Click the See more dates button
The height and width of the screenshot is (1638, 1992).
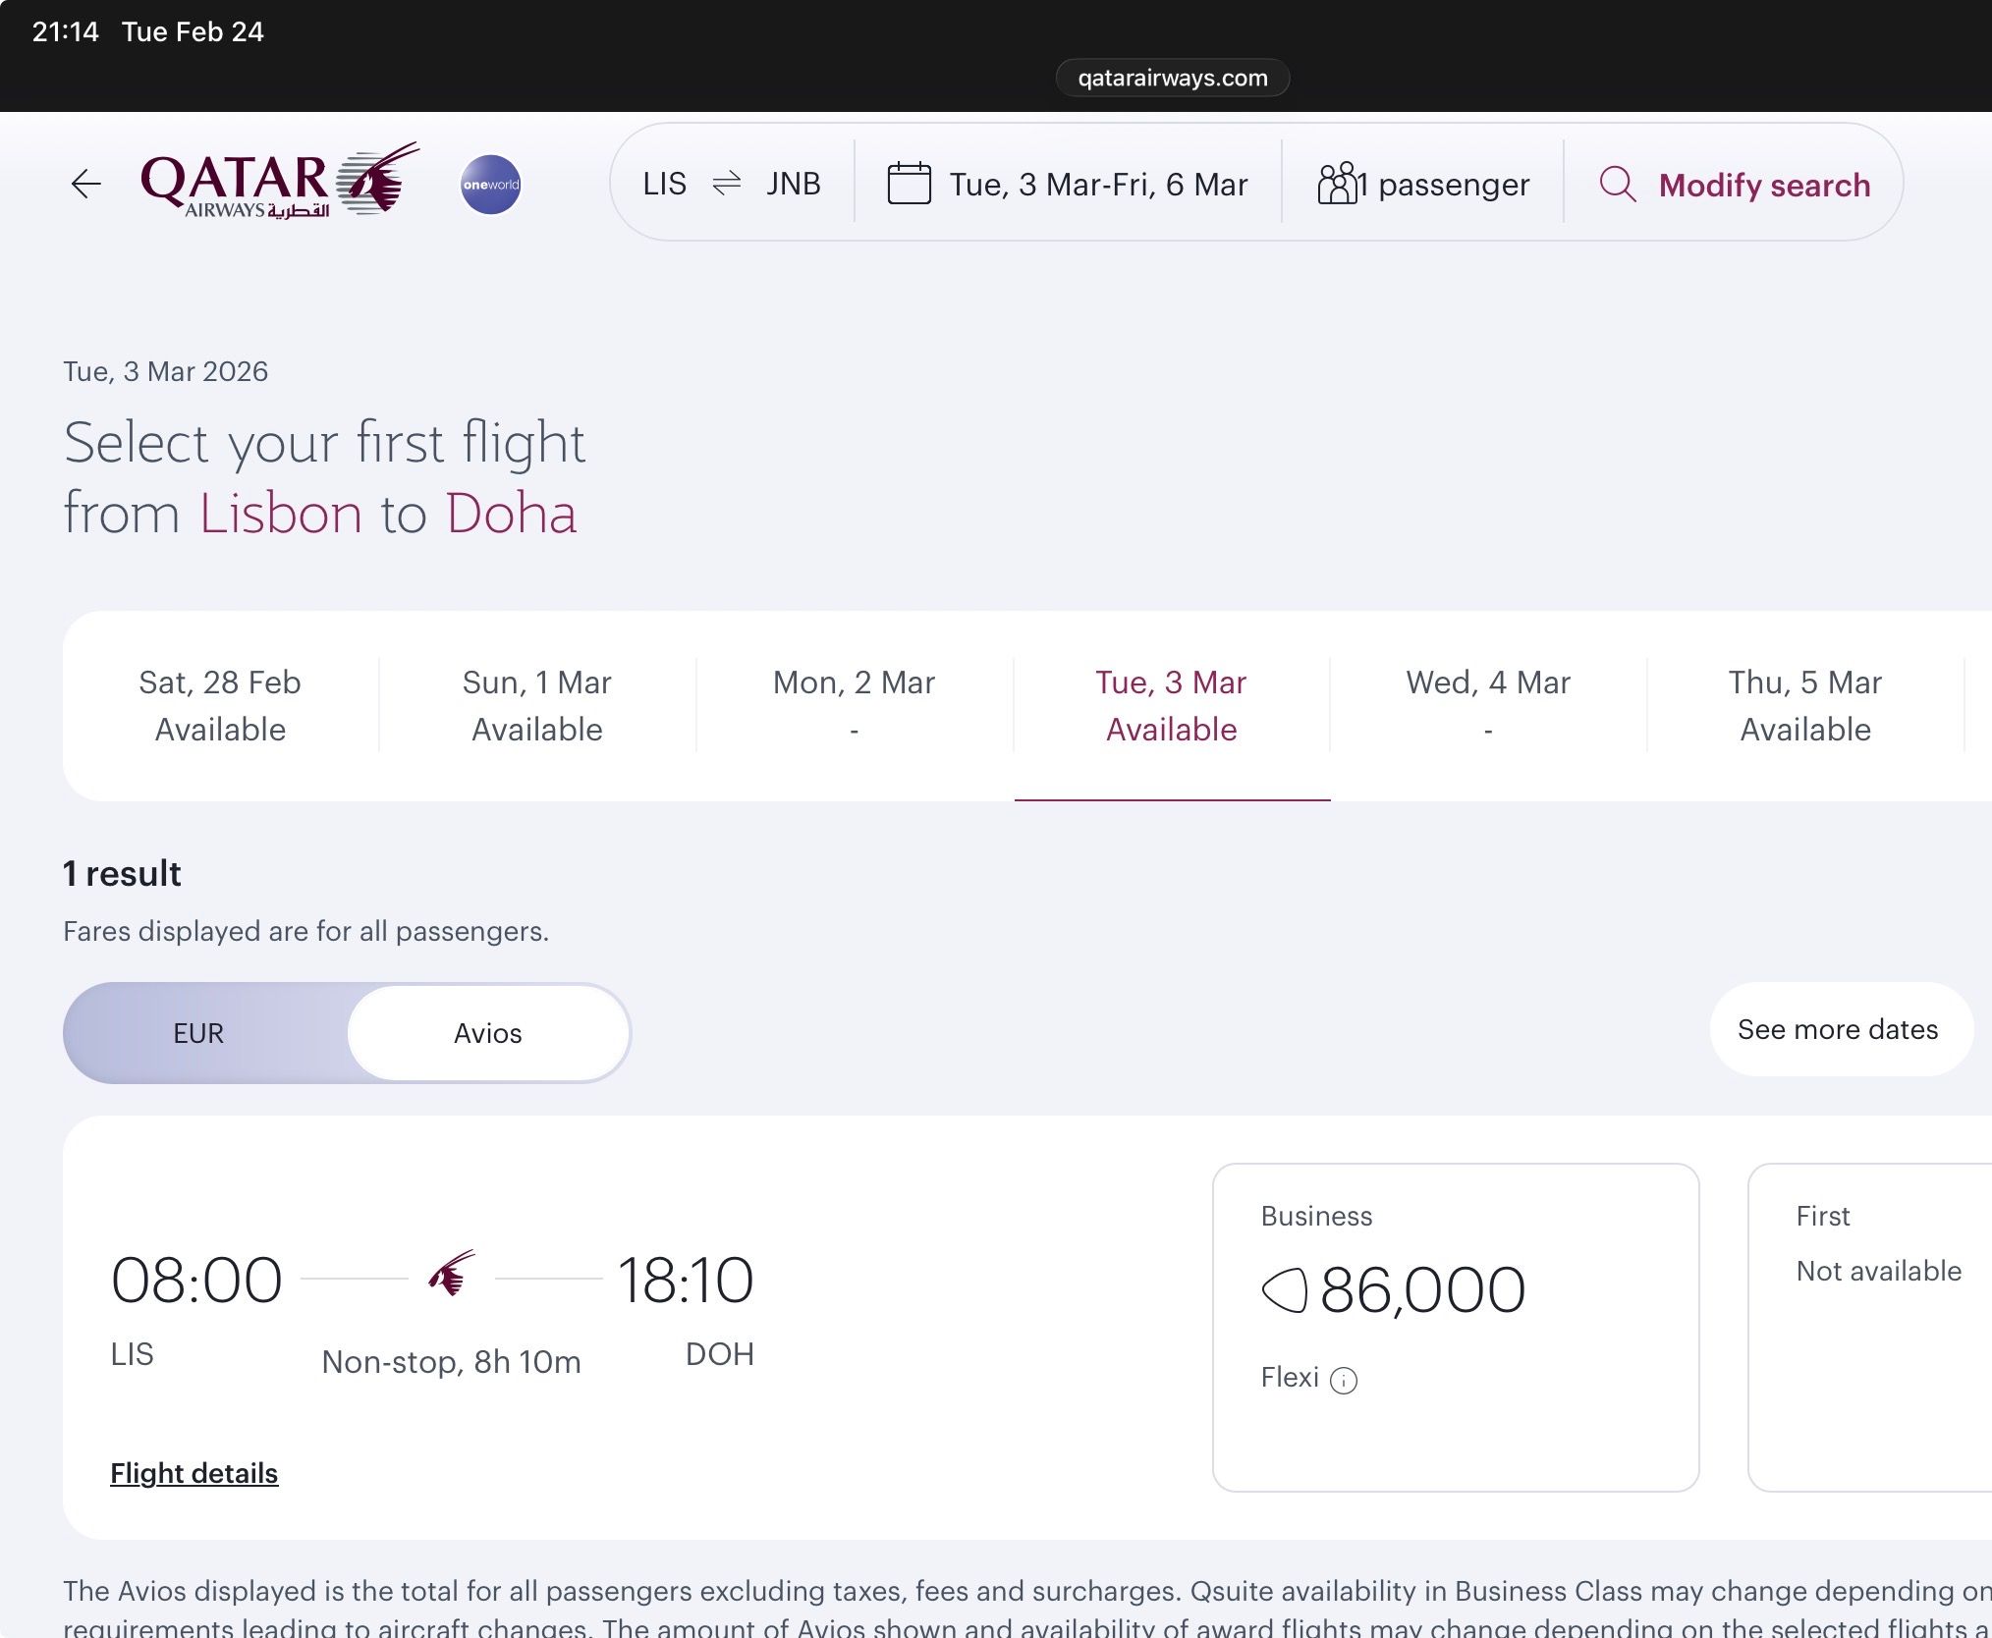point(1838,1029)
